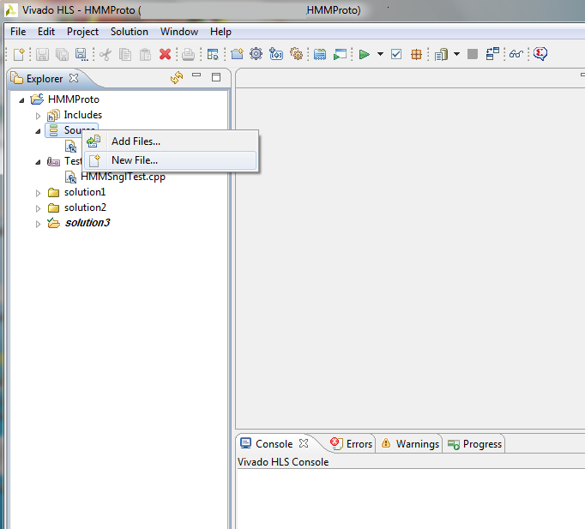Click the red sigma speech bubble icon

coord(540,54)
